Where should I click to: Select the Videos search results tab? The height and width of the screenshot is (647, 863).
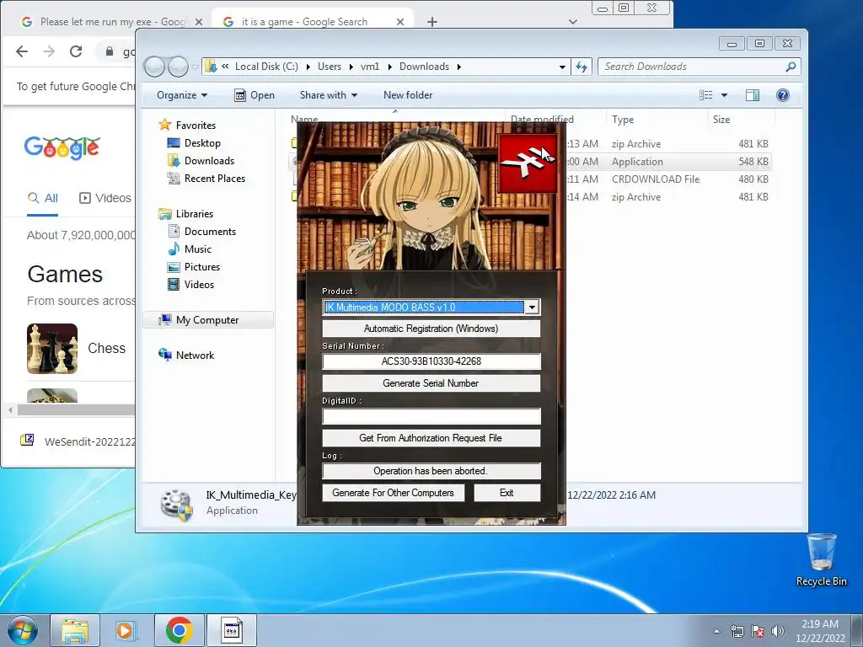105,199
